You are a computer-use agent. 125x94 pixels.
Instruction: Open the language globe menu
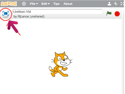tap(24, 4)
